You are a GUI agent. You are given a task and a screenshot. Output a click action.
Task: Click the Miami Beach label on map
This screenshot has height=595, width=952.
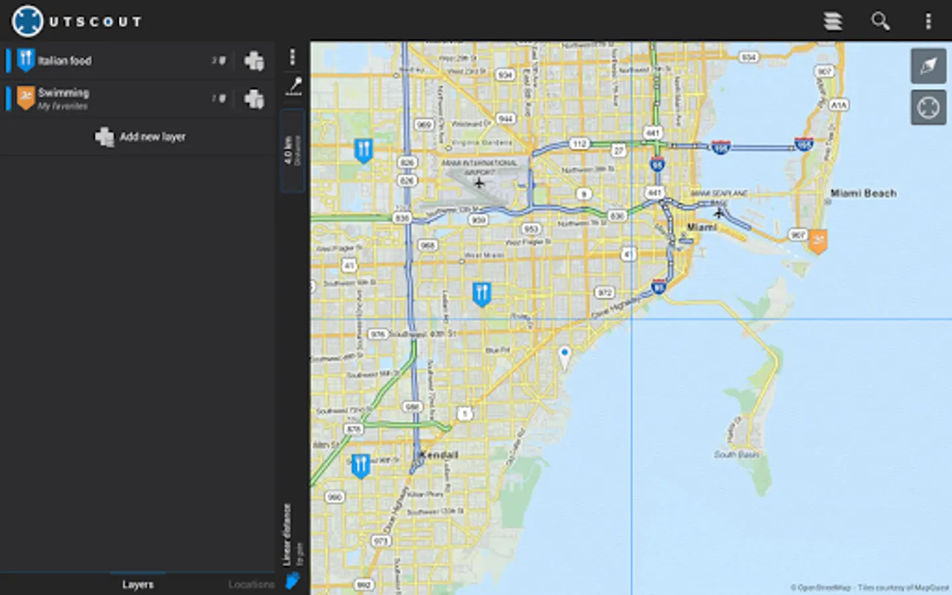[x=863, y=193]
